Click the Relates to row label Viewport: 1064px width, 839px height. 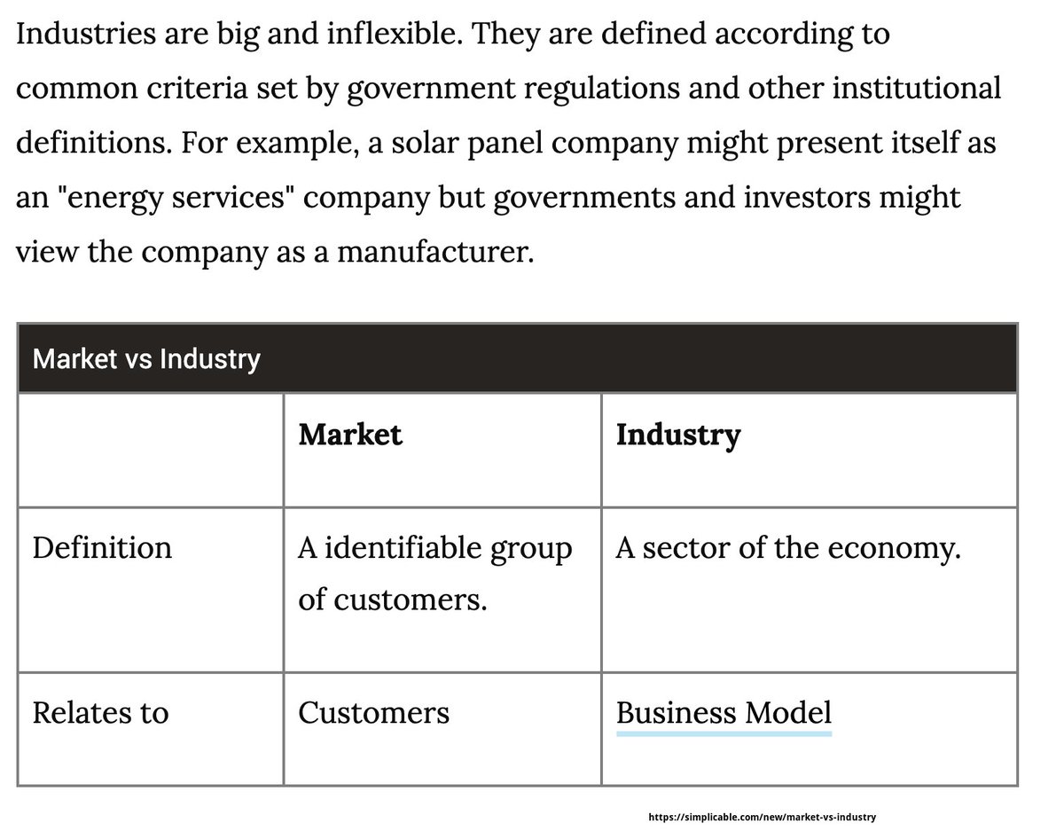[x=100, y=713]
